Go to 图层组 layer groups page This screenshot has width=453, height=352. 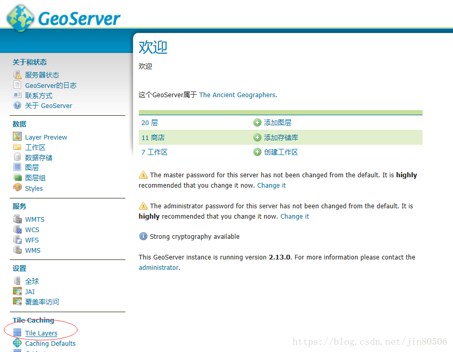click(35, 178)
